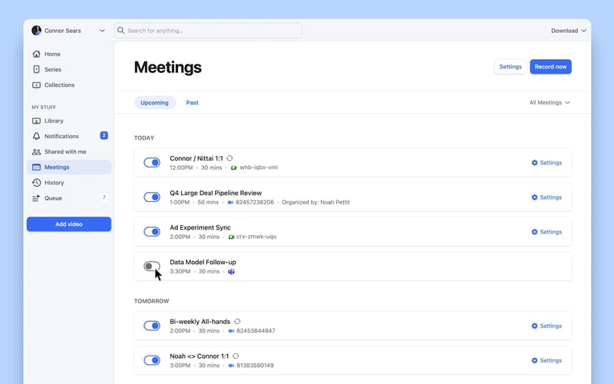This screenshot has width=614, height=384.
Task: Toggle off Ad Experiment Sync recording
Action: (152, 232)
